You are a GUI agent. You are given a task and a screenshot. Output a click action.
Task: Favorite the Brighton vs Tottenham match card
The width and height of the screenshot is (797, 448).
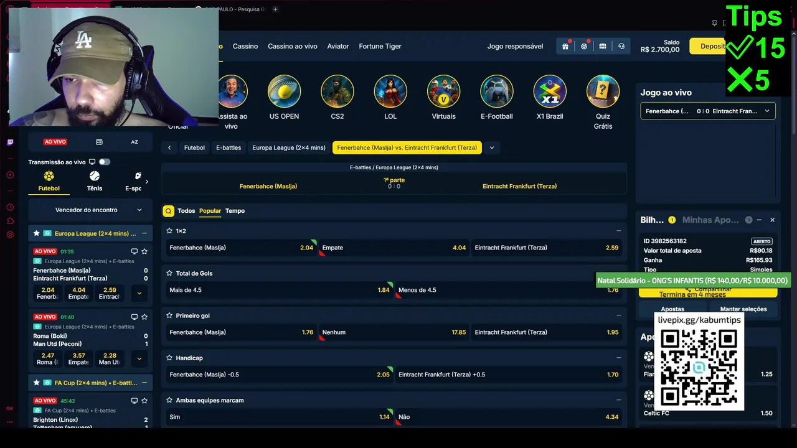(144, 401)
